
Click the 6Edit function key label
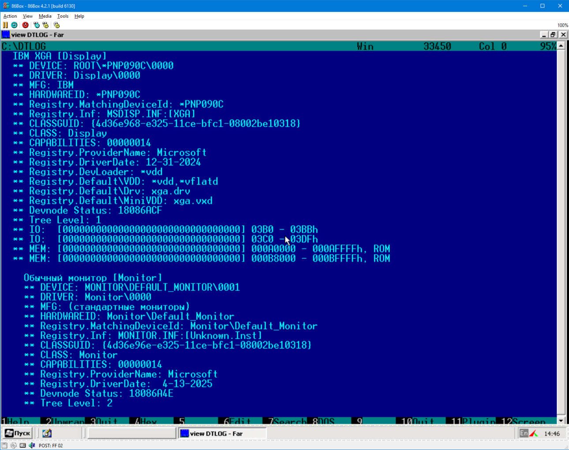tap(238, 421)
